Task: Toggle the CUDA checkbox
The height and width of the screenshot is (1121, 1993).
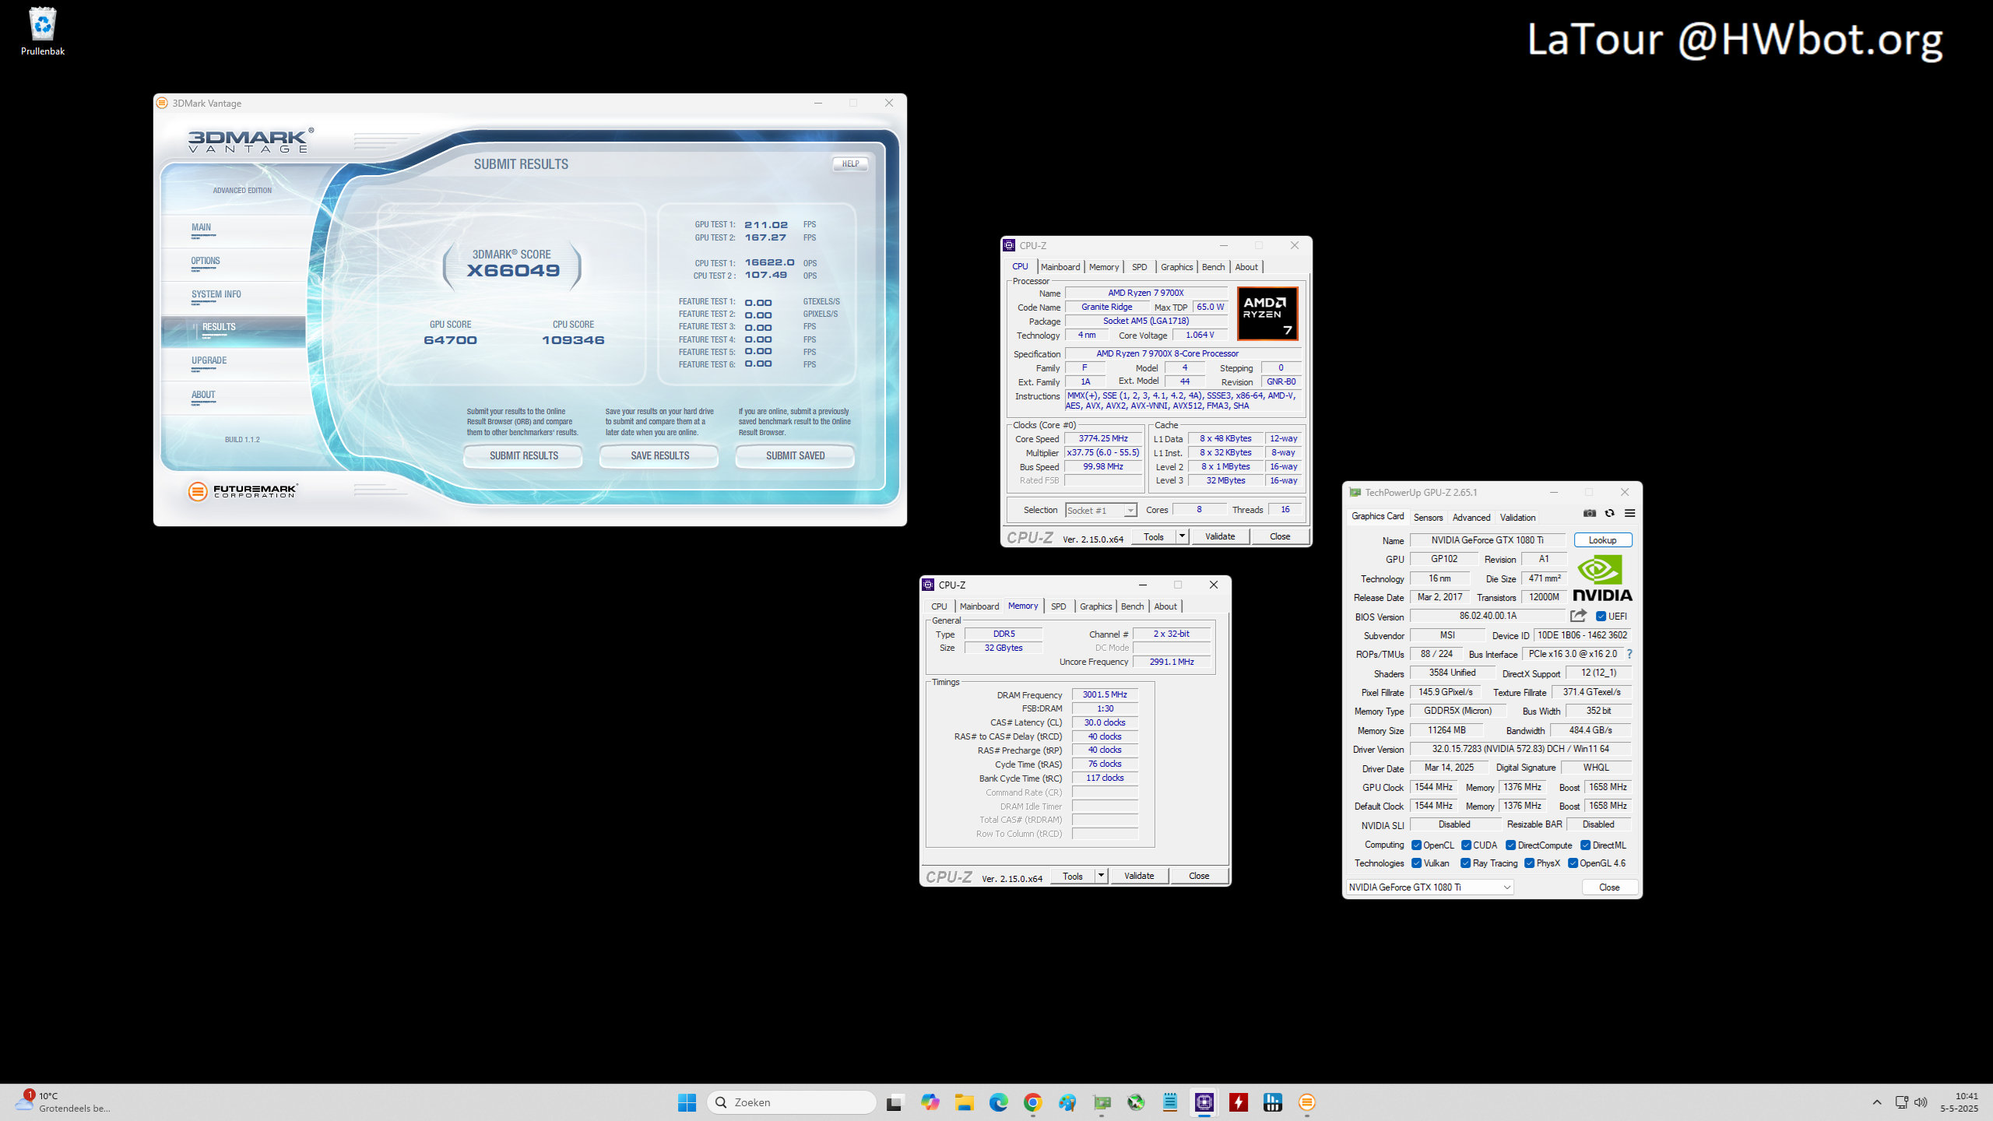Action: pos(1466,845)
